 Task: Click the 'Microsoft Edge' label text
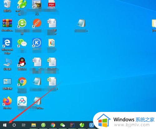pos(7,51)
